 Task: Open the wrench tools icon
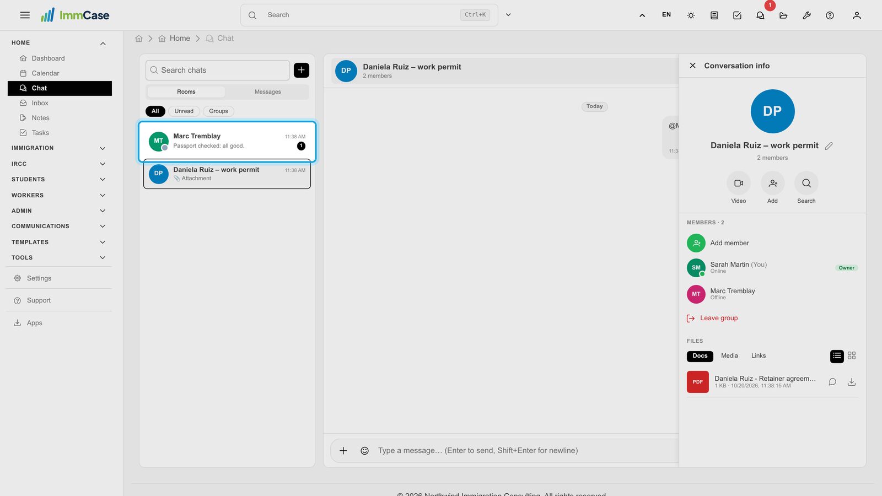tap(806, 15)
